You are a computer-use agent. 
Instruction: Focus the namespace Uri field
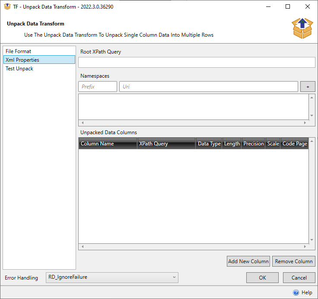[x=209, y=87]
